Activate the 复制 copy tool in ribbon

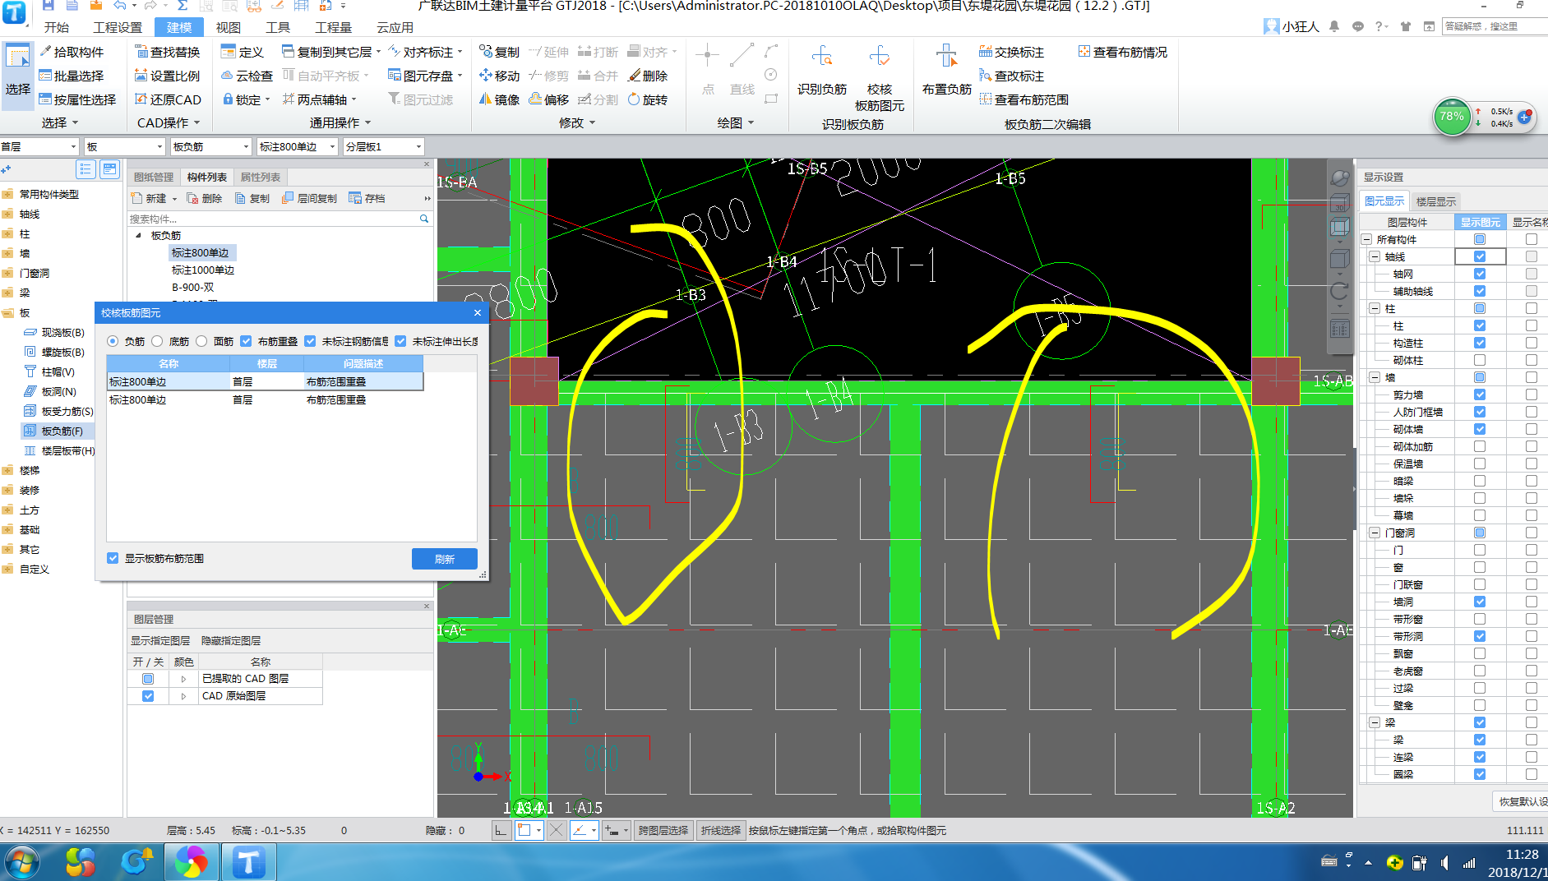coord(499,52)
